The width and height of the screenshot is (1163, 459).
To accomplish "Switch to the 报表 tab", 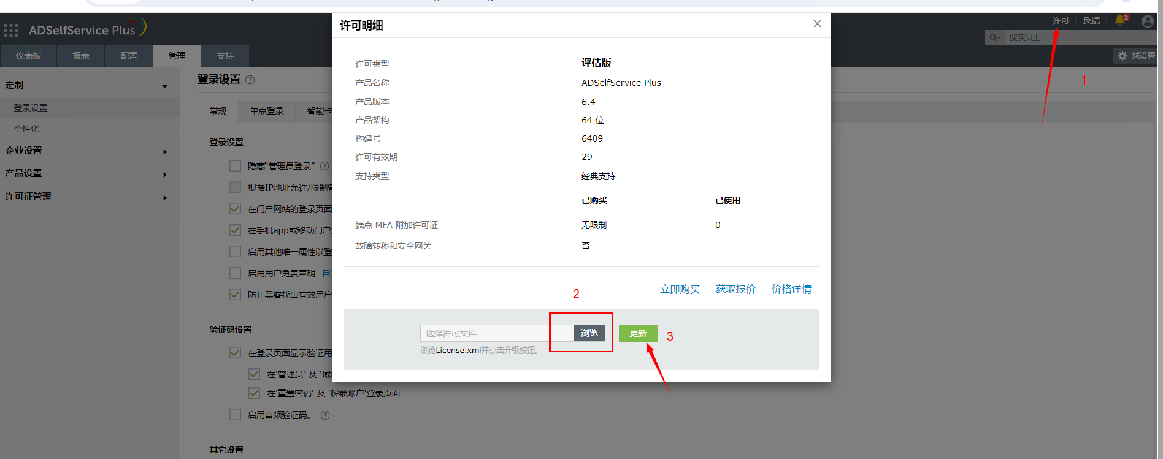I will 80,56.
